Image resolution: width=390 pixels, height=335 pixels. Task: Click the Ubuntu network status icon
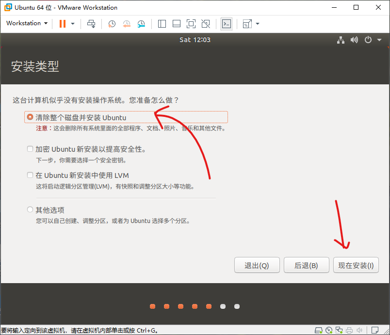coord(341,40)
